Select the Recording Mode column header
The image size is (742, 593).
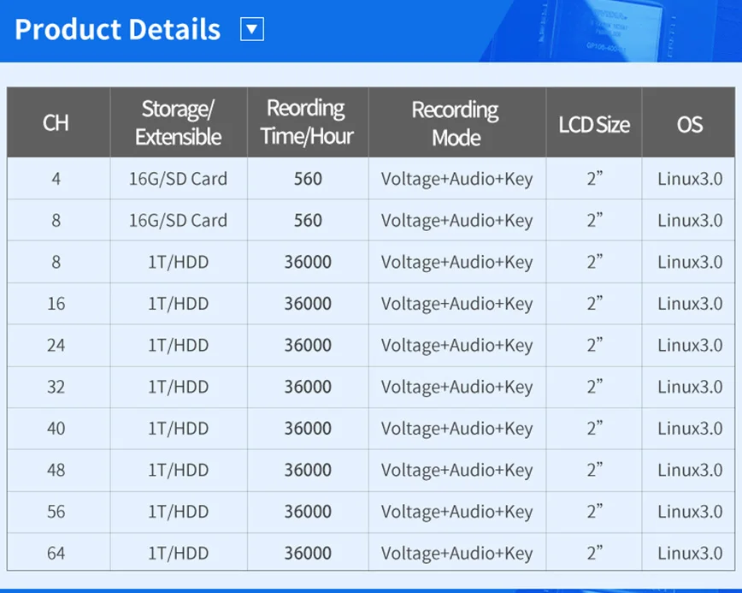pyautogui.click(x=456, y=123)
